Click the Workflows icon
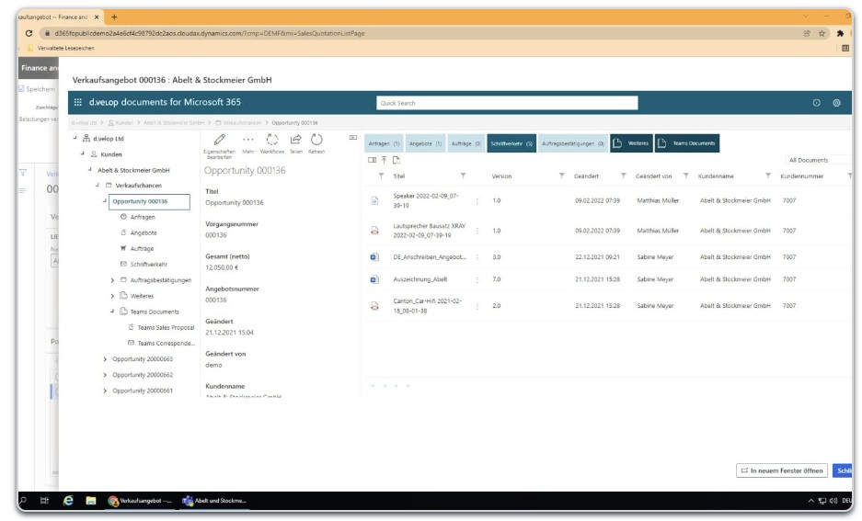Viewport: 862px width, 521px height. pyautogui.click(x=272, y=140)
